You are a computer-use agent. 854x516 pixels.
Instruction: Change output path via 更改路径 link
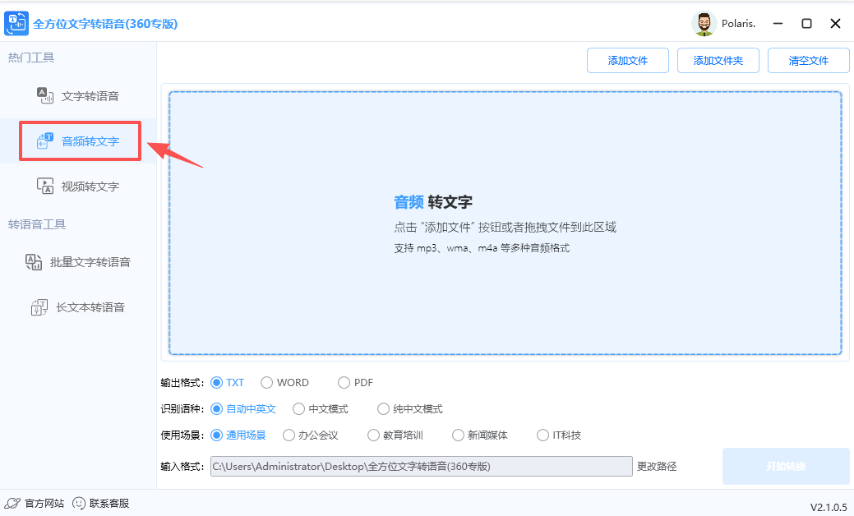[x=657, y=466]
